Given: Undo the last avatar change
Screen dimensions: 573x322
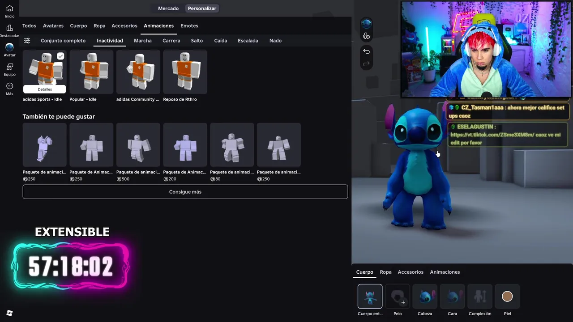Looking at the screenshot, I should tap(366, 51).
